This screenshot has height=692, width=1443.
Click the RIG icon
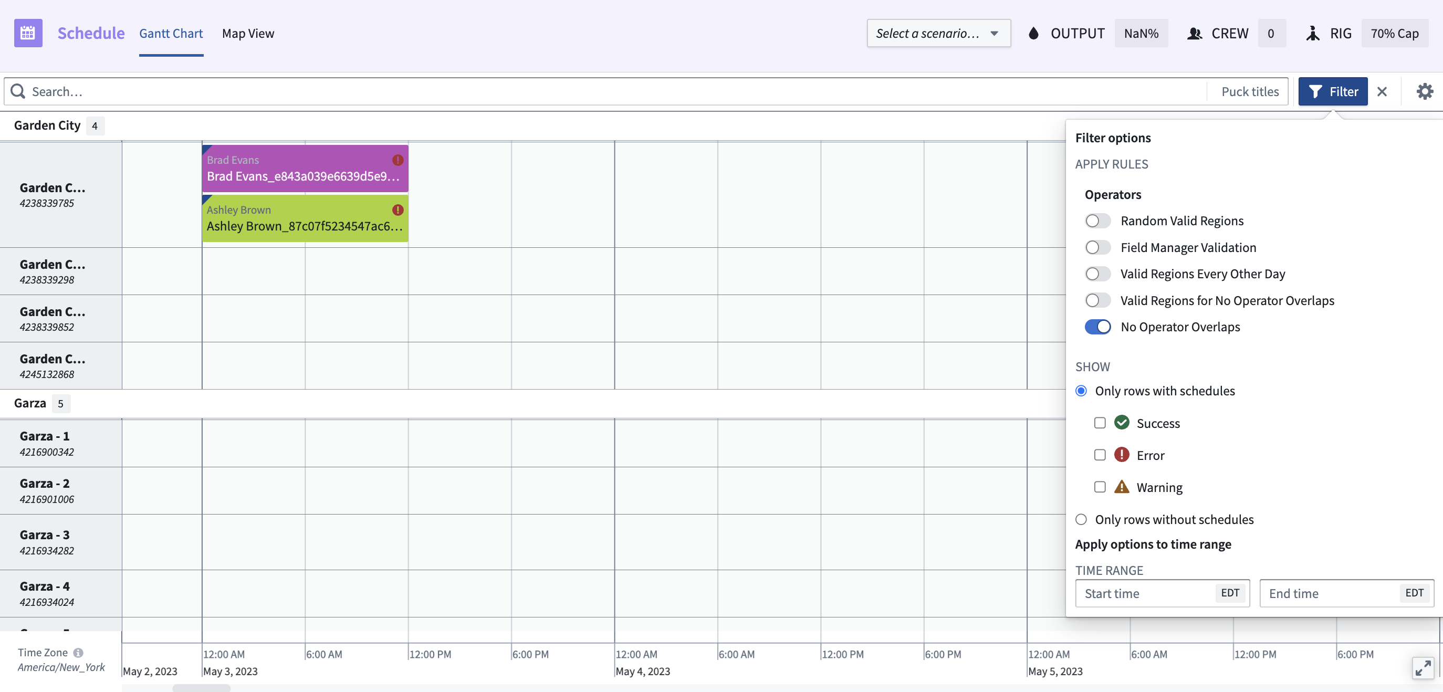(1312, 34)
